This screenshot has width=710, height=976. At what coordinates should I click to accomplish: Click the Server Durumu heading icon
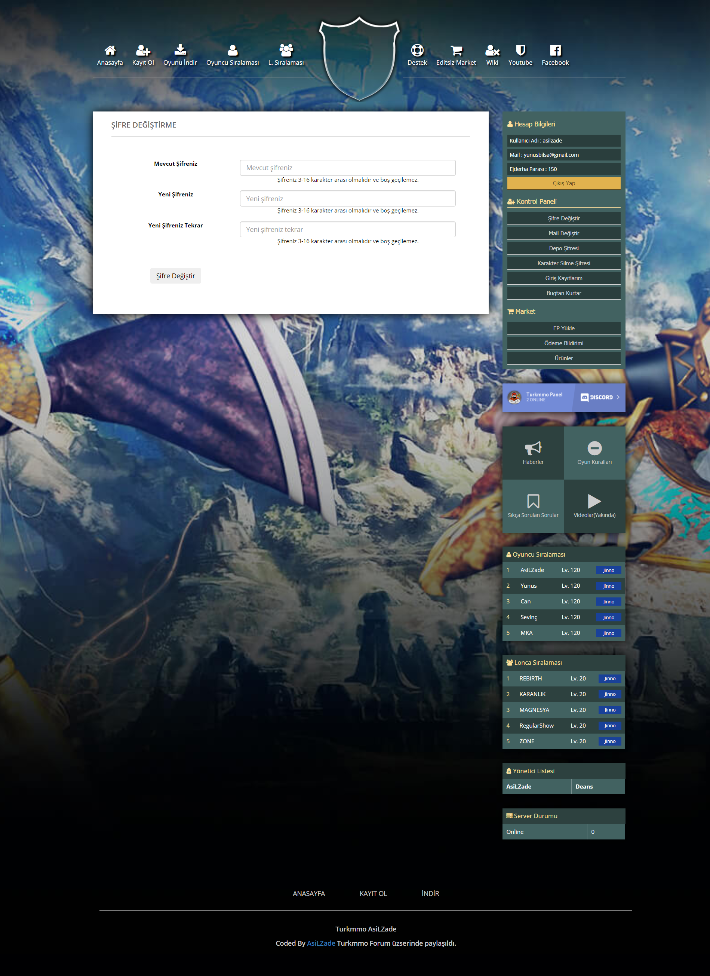tap(509, 816)
